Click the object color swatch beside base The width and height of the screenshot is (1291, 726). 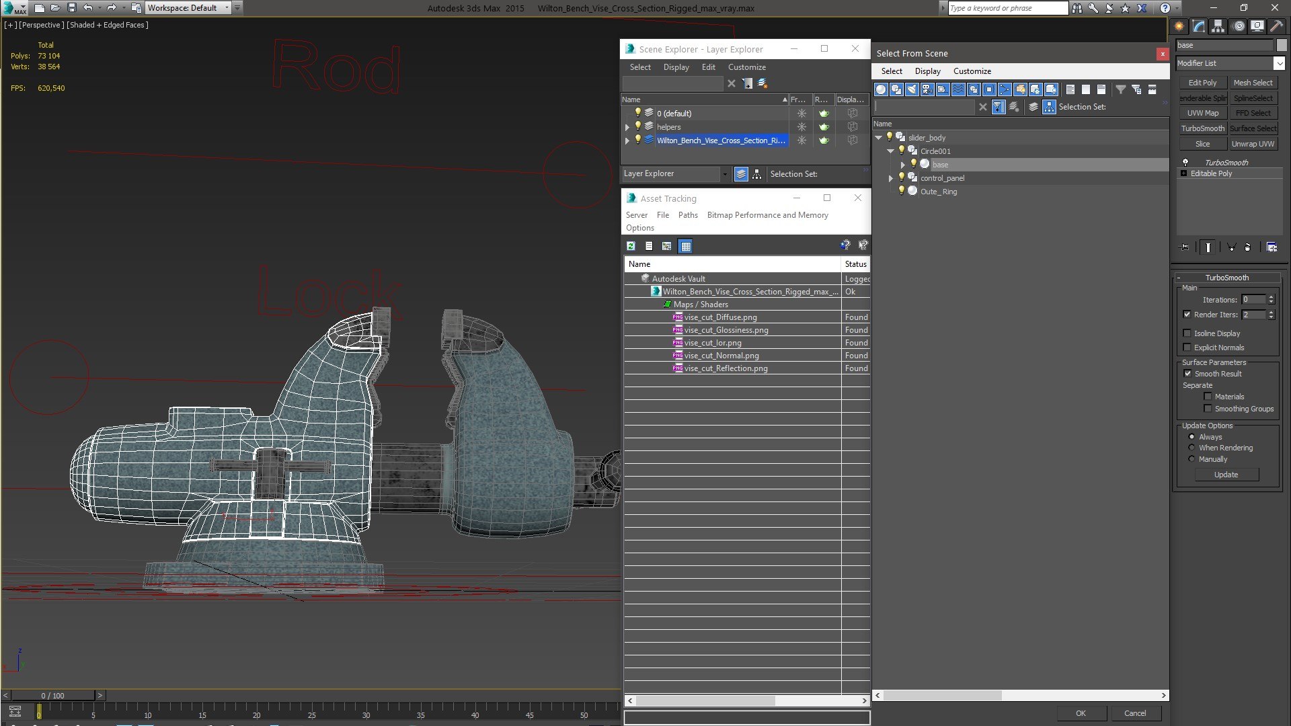1282,45
